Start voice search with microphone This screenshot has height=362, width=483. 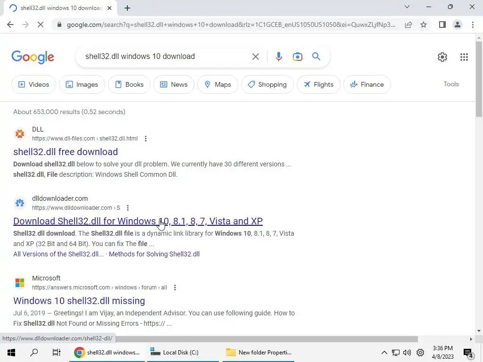point(278,57)
